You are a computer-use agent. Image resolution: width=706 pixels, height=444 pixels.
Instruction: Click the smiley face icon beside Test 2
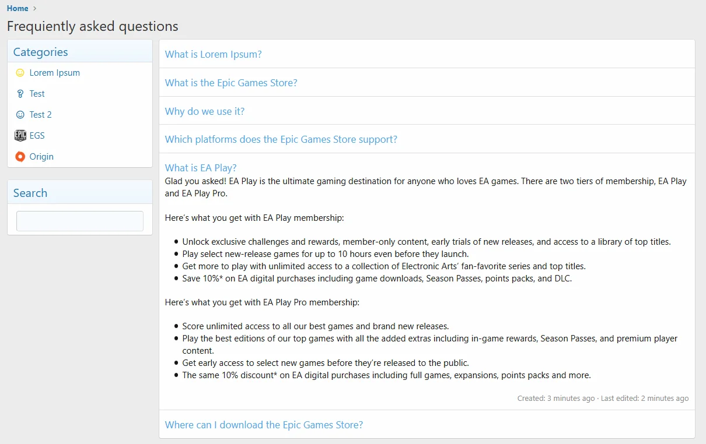click(x=20, y=115)
